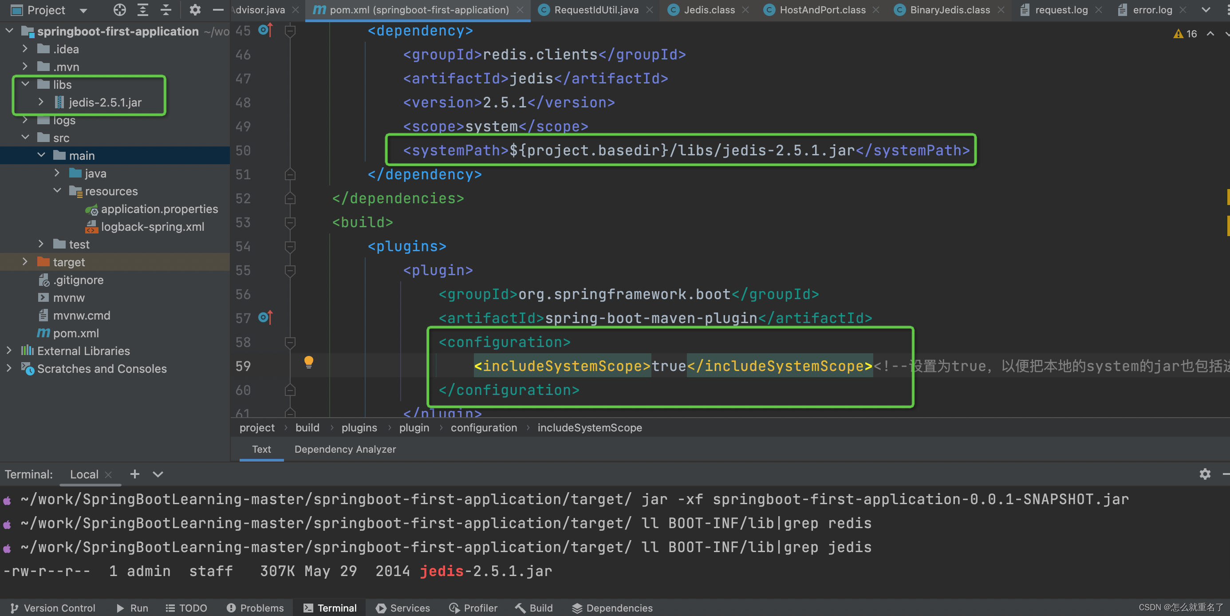The width and height of the screenshot is (1230, 616).
Task: Select the Text tab in editor
Action: (x=261, y=450)
